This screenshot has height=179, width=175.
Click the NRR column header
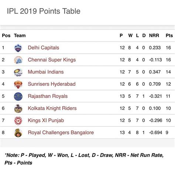point(154,36)
